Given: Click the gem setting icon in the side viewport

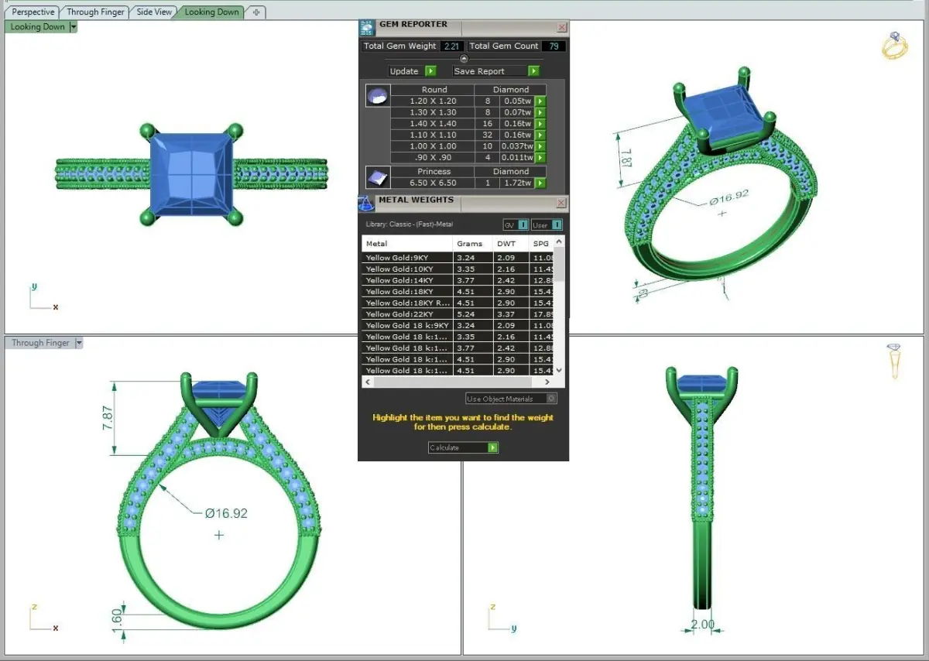Looking at the screenshot, I should [894, 361].
